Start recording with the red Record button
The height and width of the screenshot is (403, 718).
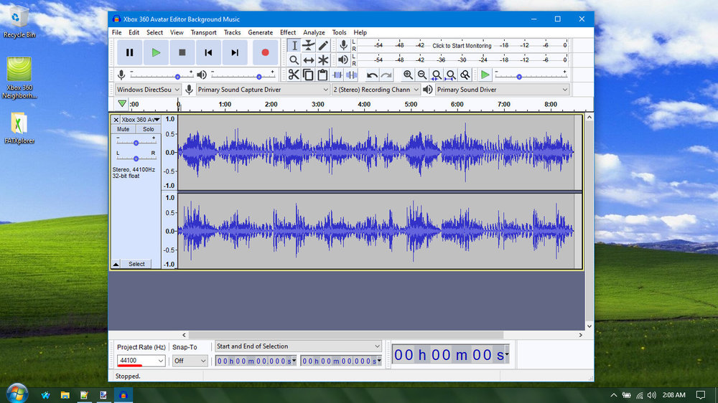[x=265, y=52]
